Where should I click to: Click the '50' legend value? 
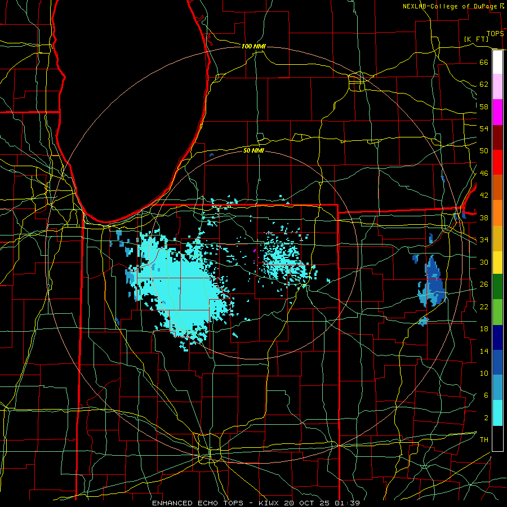coord(484,151)
